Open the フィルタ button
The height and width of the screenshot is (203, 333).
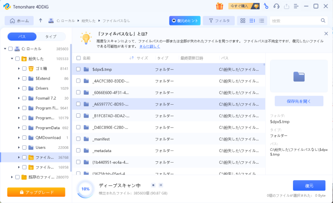coord(219,20)
